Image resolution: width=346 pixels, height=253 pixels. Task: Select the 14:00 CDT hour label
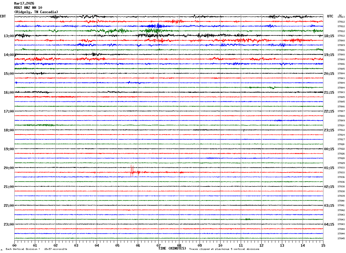[9, 55]
